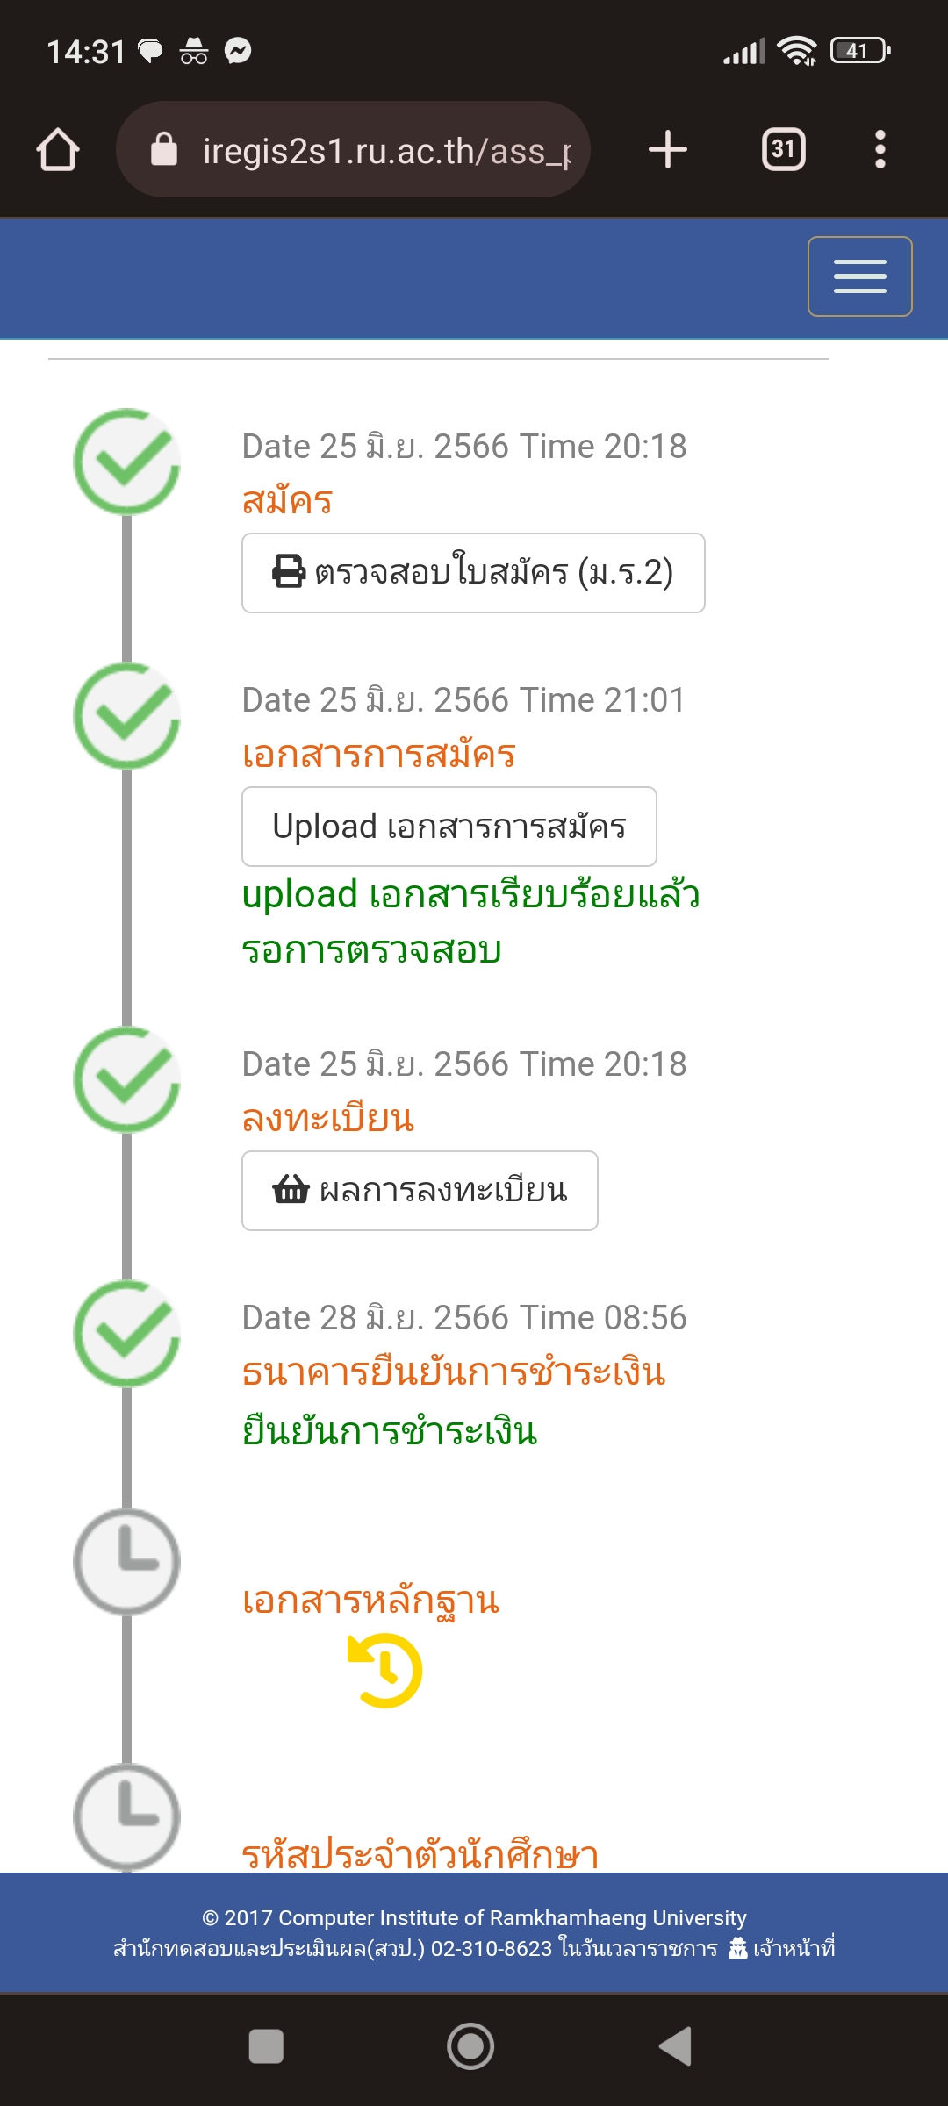
Task: Open ผลการลงทะเบียน registration result
Action: pyautogui.click(x=420, y=1191)
